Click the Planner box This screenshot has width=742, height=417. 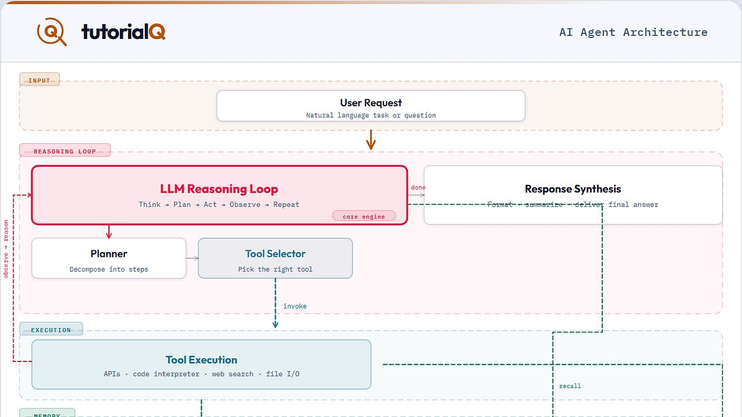tap(109, 258)
